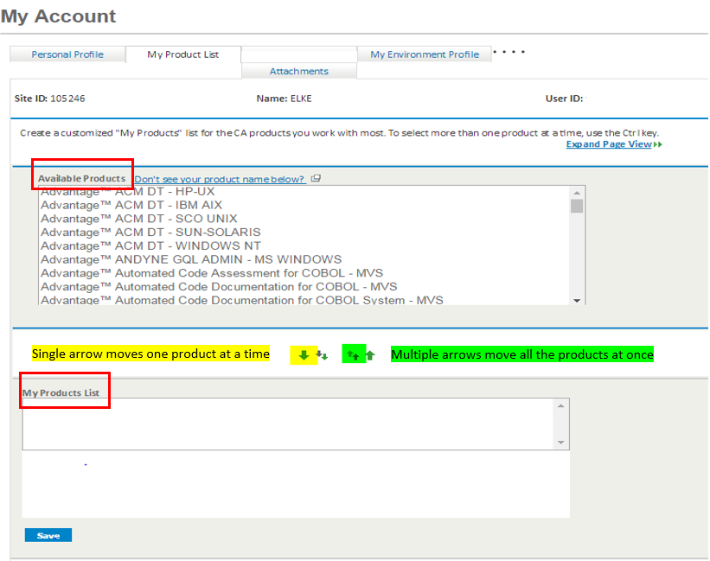Click the single down arrow to add one product
The width and height of the screenshot is (710, 561).
304,355
